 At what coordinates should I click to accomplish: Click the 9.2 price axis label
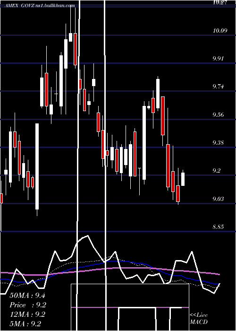coord(217,170)
